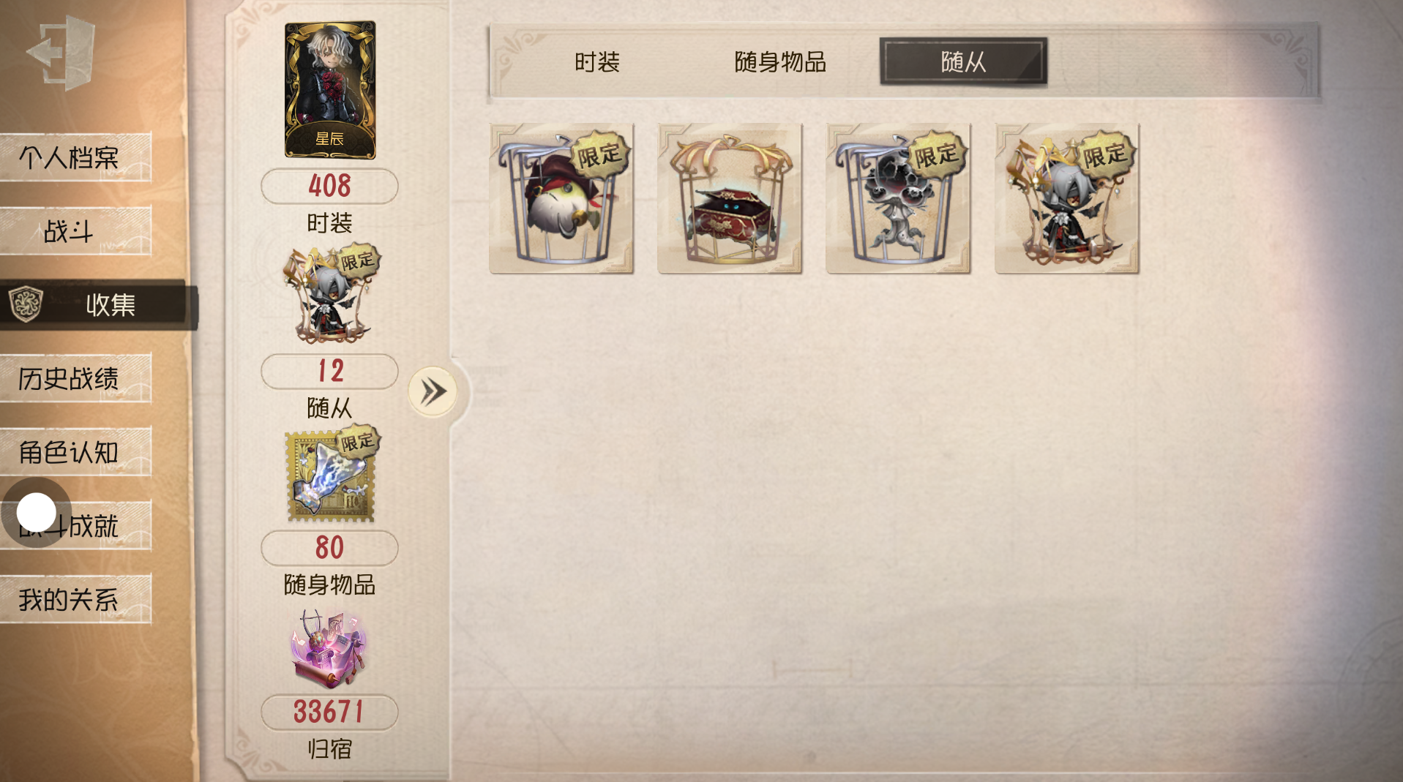
Task: Select the black-and-white ghost pet in cage
Action: tap(898, 198)
